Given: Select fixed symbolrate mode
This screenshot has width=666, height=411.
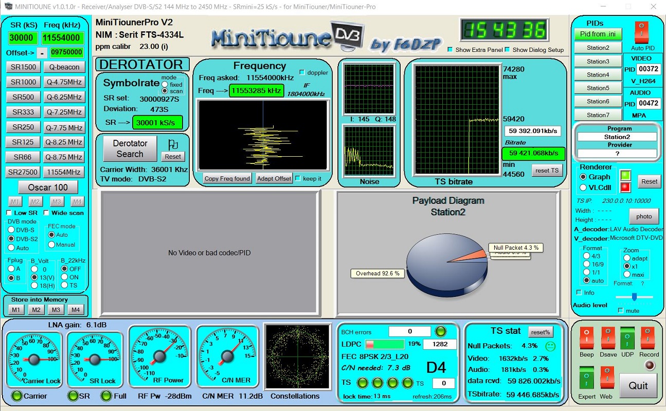Looking at the screenshot, I should click(x=165, y=84).
